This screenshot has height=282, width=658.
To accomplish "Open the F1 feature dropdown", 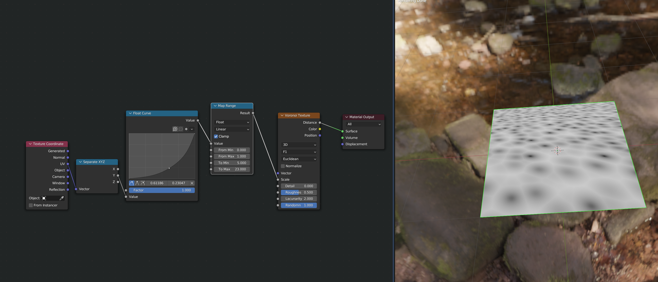I will tap(299, 152).
